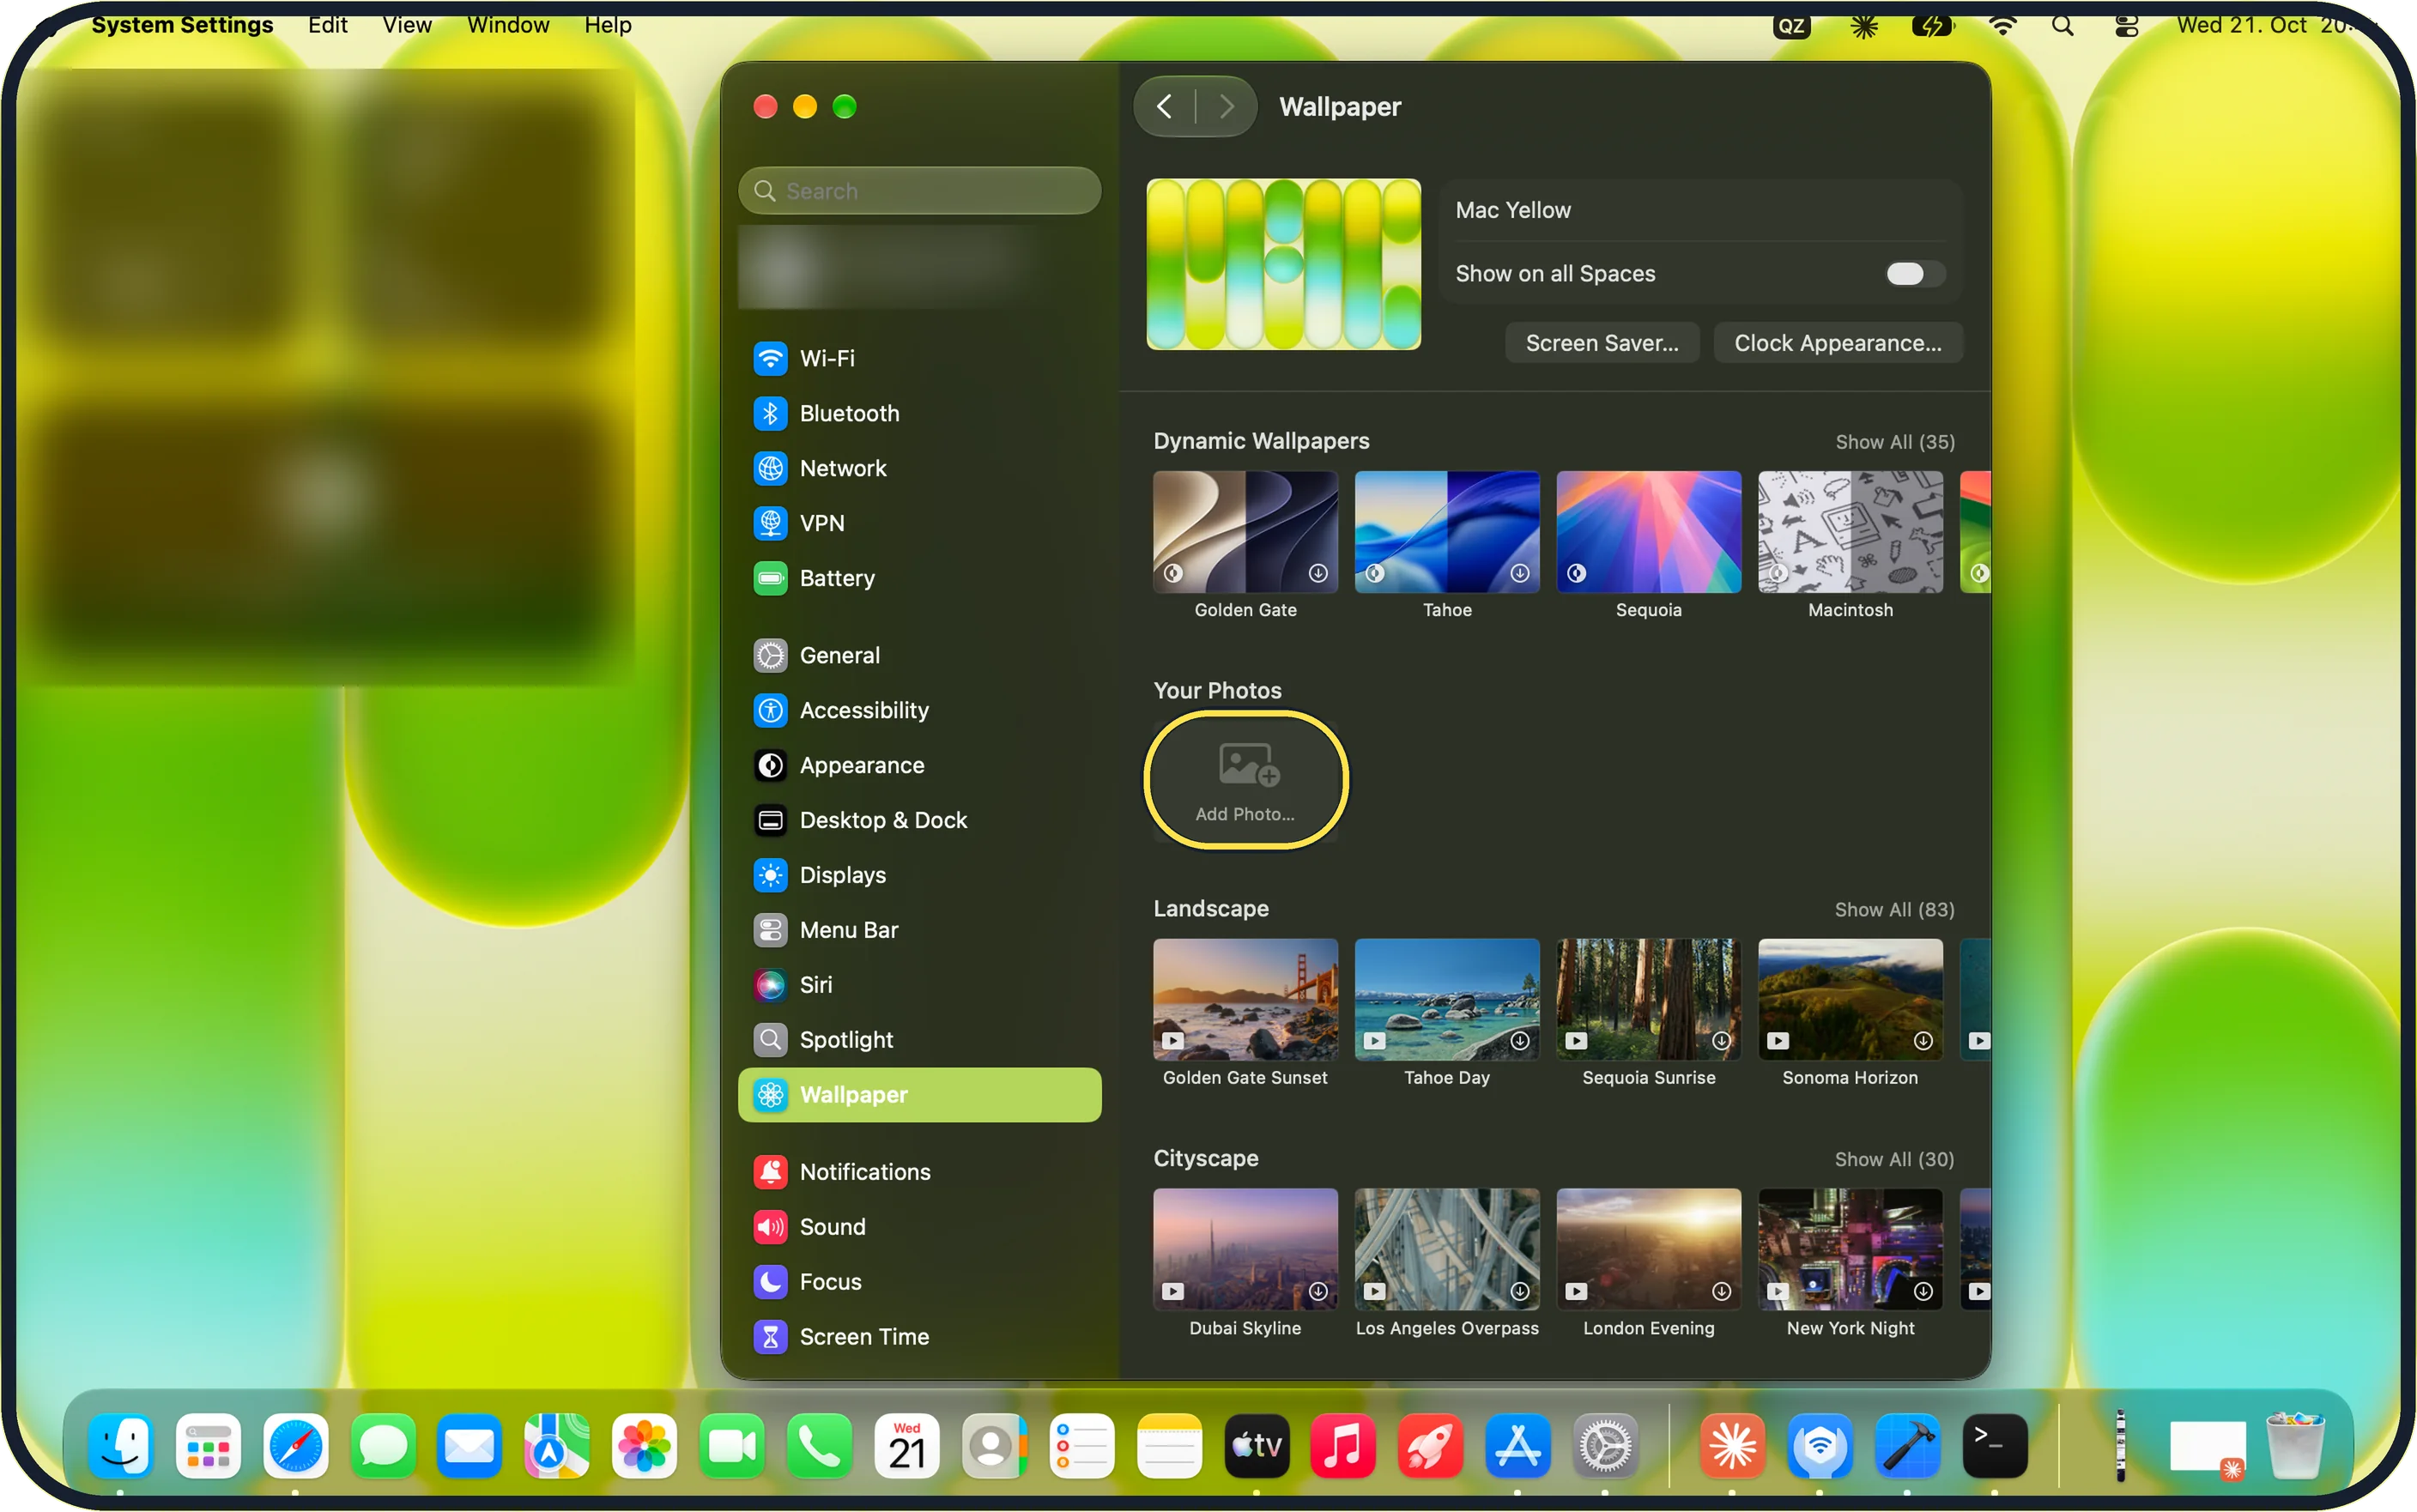Open Accessibility settings
The height and width of the screenshot is (1512, 2417).
[x=919, y=710]
